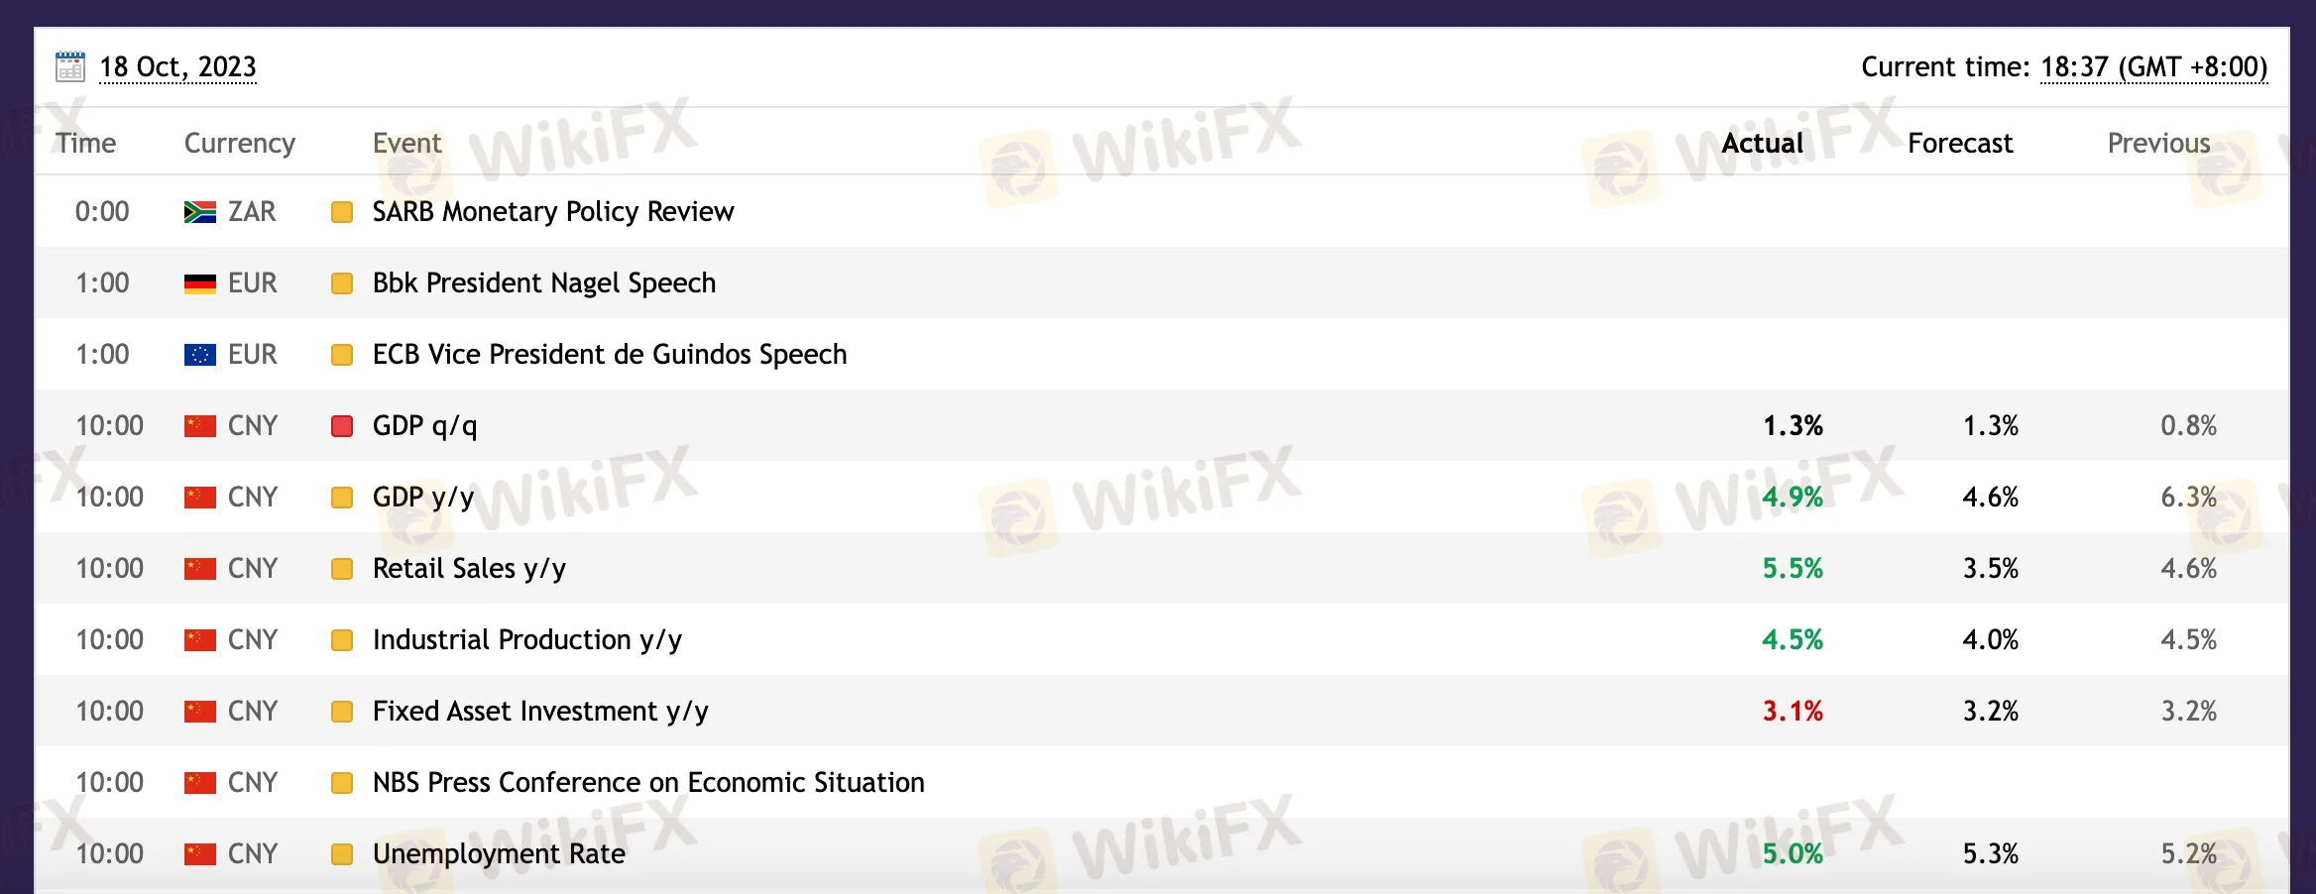The image size is (2316, 894).
Task: Click the Previous column header
Action: tap(2158, 143)
